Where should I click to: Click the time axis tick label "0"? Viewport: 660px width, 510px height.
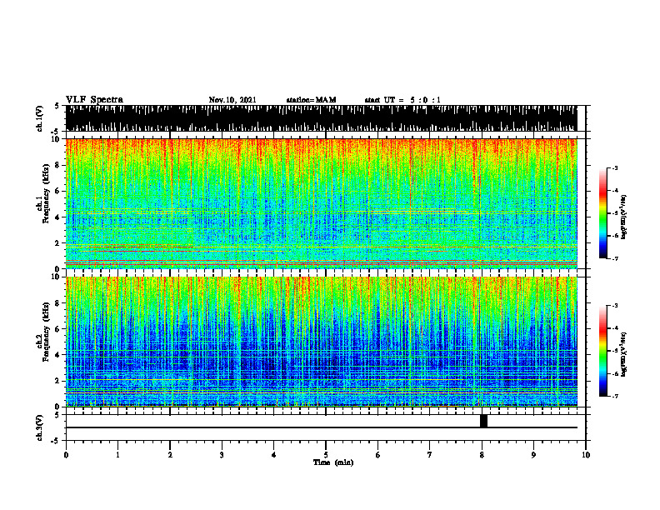[x=66, y=455]
